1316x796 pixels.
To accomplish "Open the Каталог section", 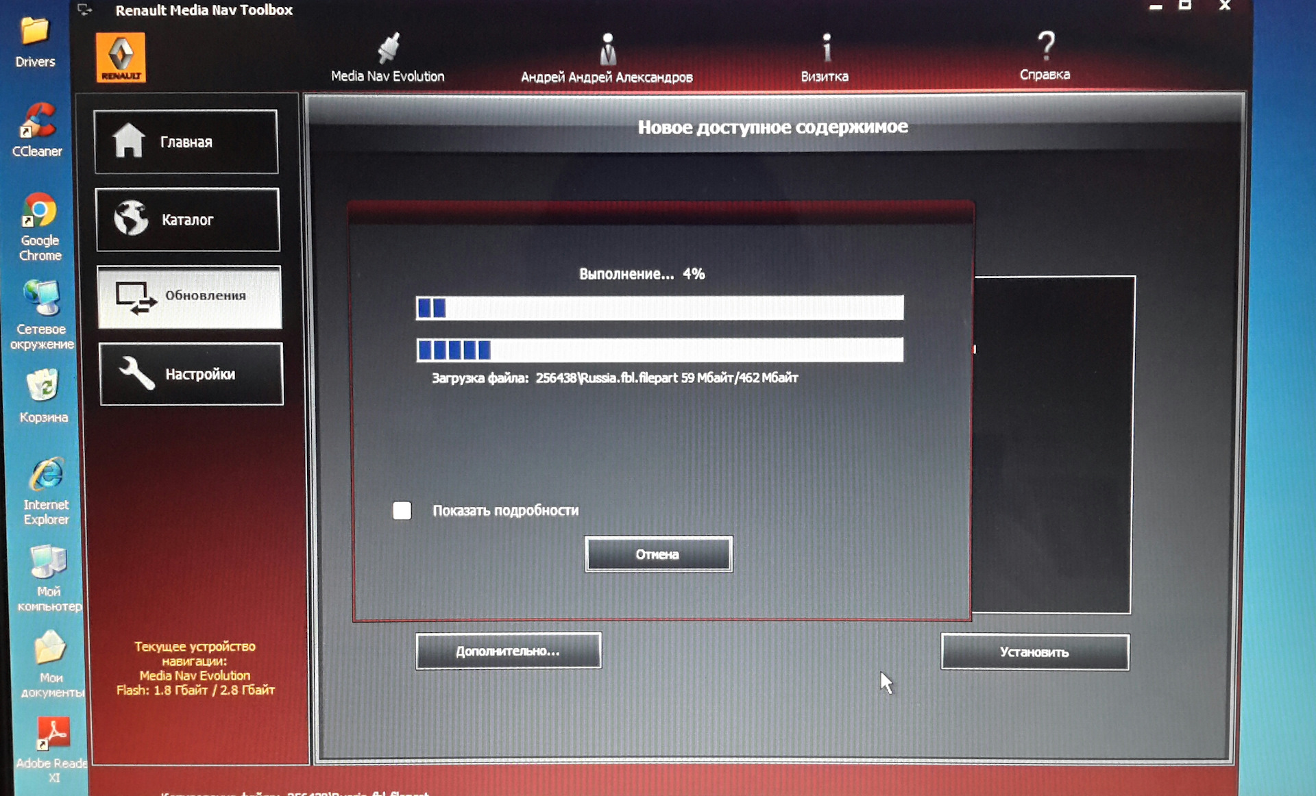I will coord(188,220).
